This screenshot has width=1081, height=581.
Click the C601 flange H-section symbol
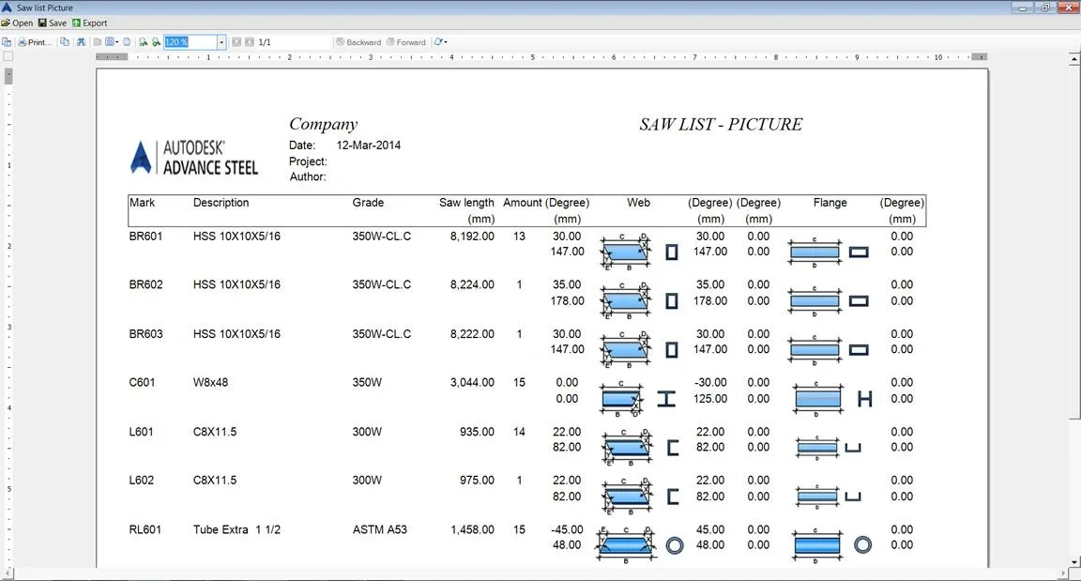click(864, 398)
